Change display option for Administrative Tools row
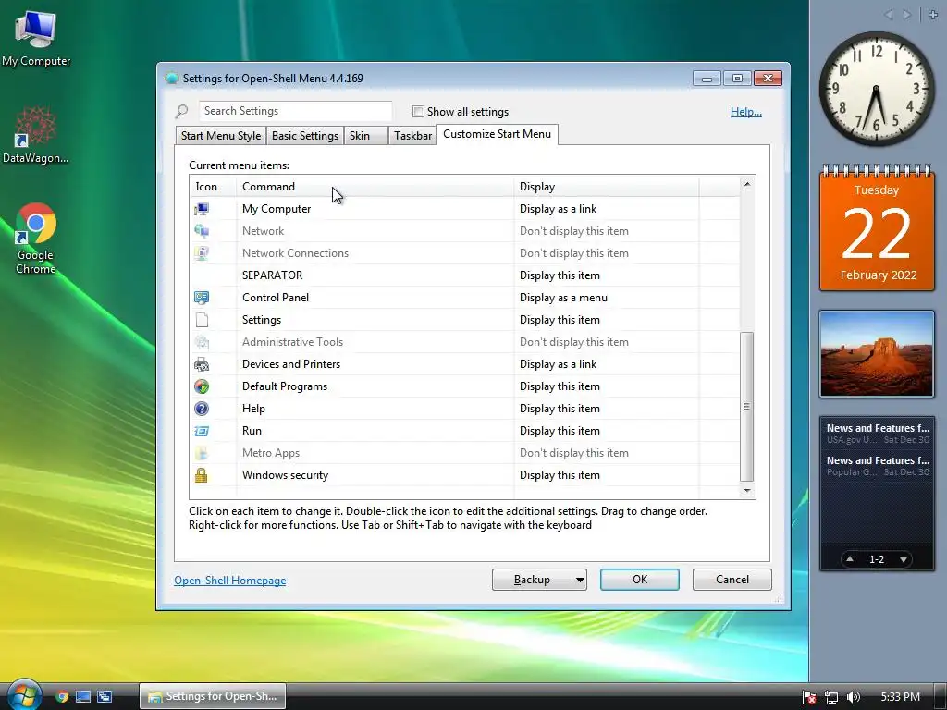This screenshot has height=710, width=947. [x=573, y=342]
